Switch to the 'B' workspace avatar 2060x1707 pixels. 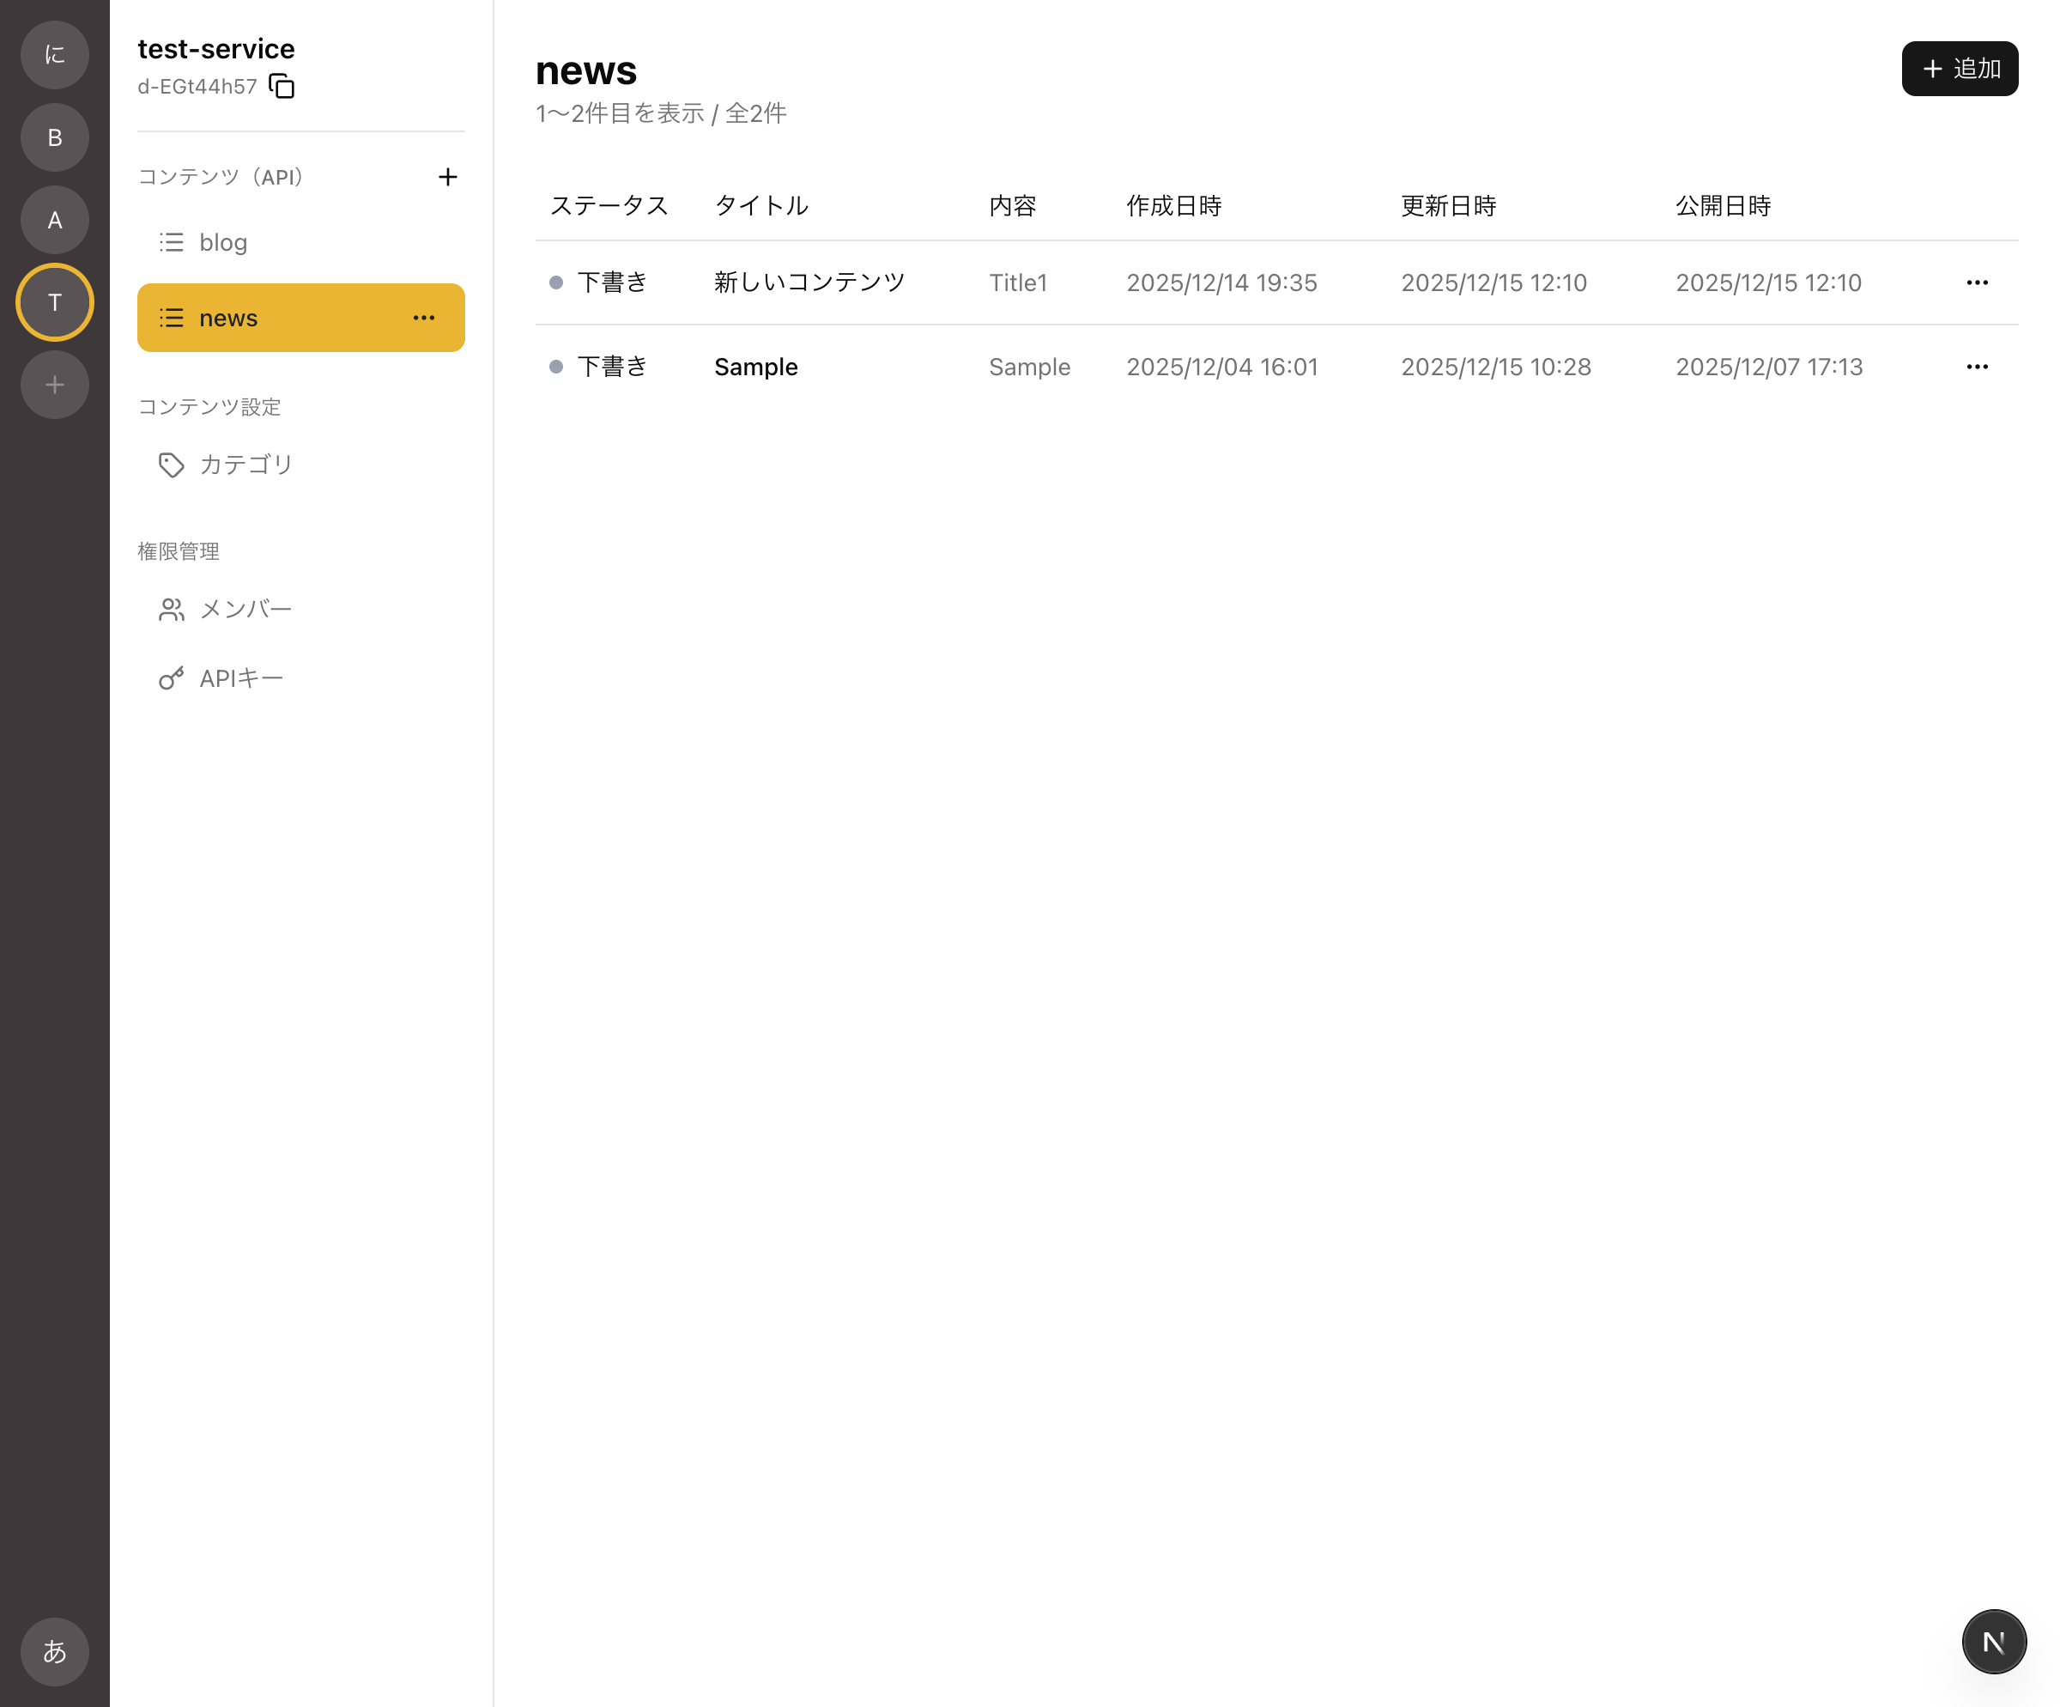click(55, 137)
